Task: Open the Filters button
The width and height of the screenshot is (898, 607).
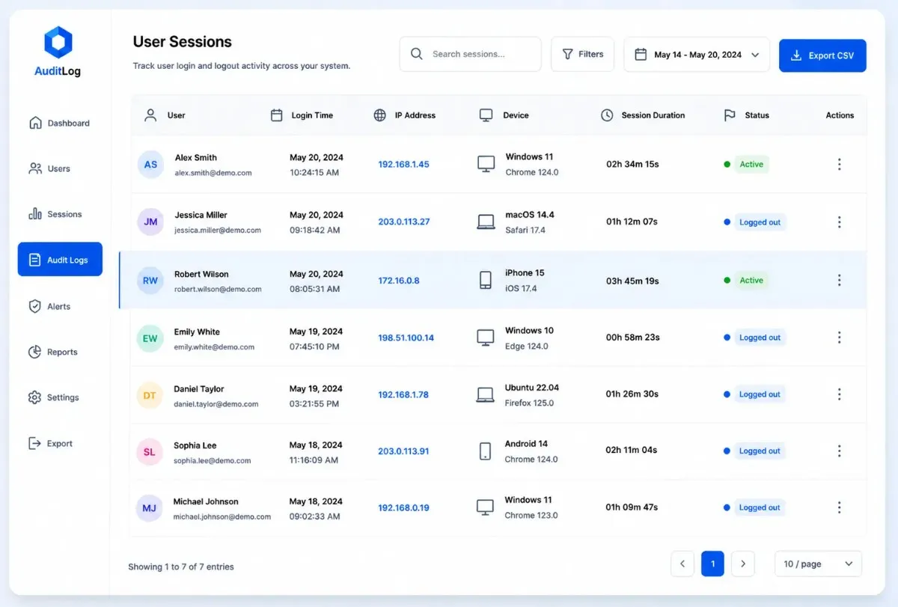Action: [x=582, y=54]
